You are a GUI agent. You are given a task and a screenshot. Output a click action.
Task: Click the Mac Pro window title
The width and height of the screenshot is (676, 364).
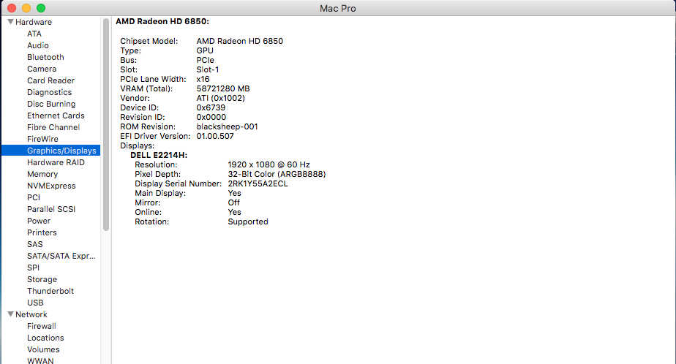(337, 8)
